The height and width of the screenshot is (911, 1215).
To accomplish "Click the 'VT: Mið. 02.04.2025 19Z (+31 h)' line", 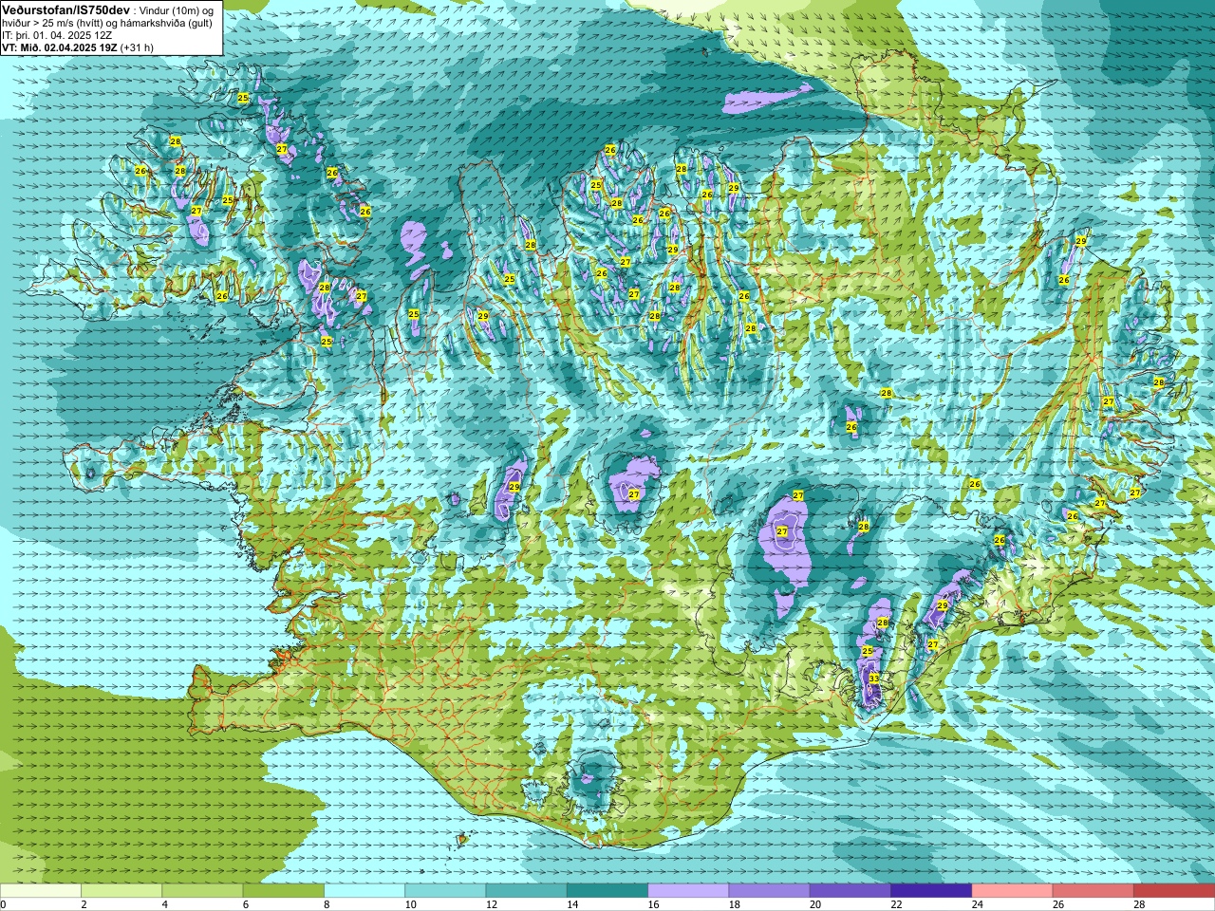I will 78,46.
